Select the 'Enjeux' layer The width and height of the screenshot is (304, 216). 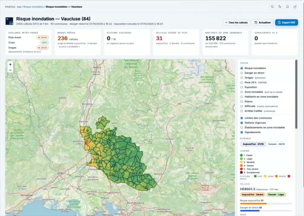242,102
